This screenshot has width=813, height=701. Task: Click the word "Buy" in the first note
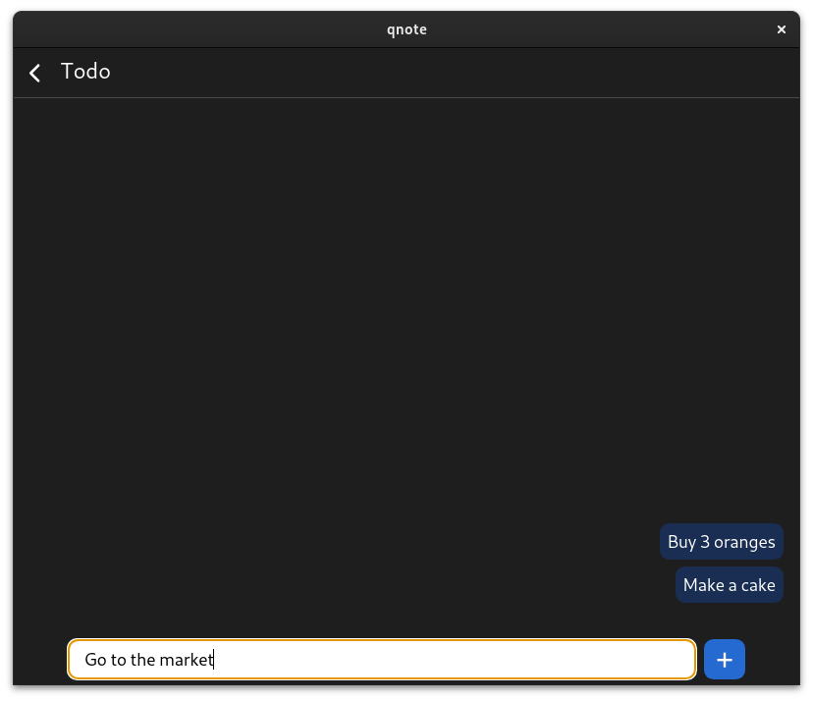681,542
